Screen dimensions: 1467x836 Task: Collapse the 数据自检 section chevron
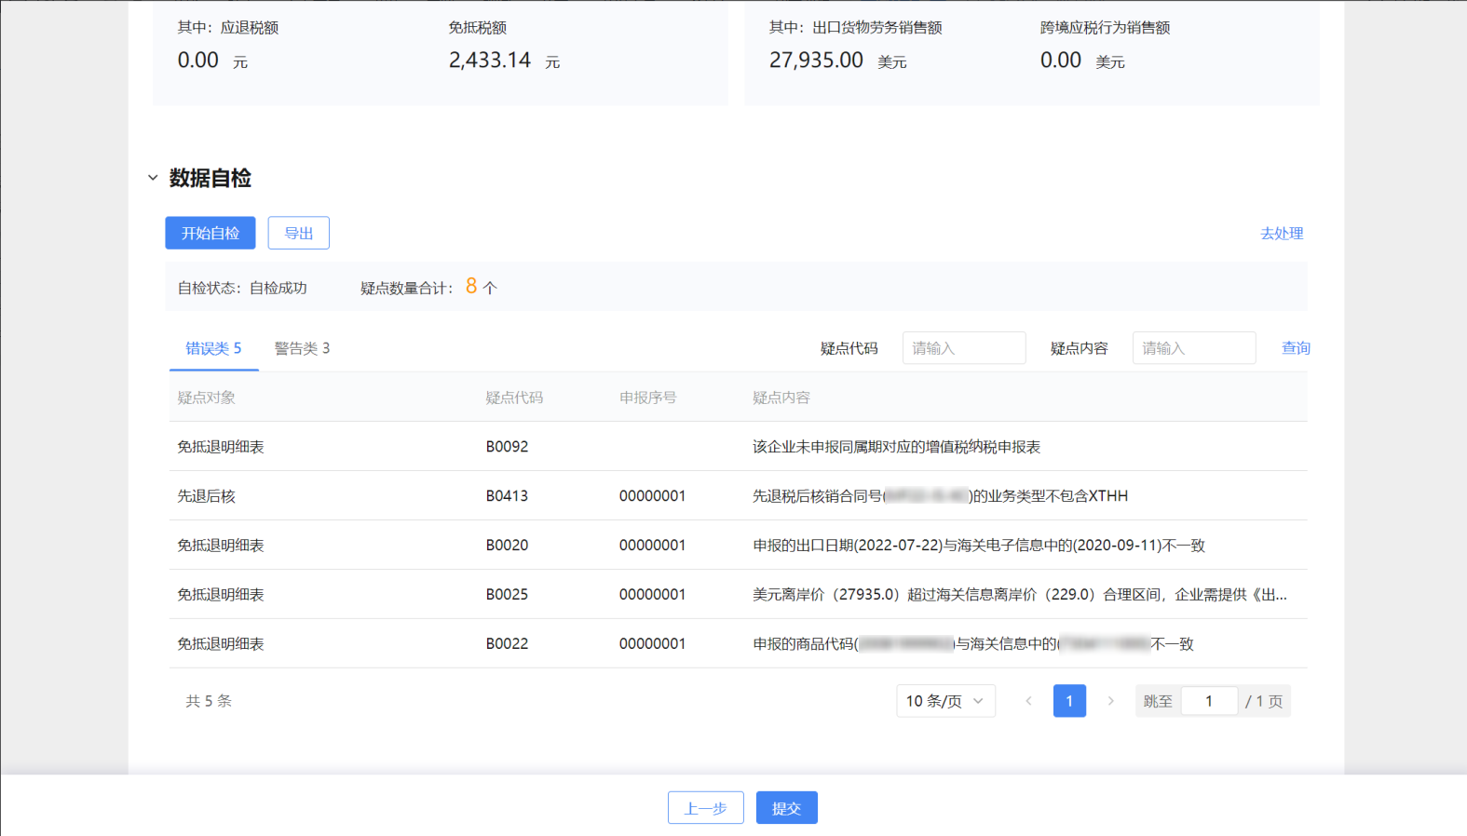153,178
